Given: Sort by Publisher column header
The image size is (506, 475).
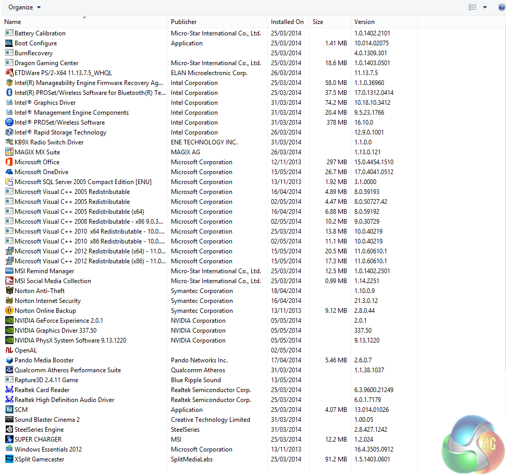Looking at the screenshot, I should tap(183, 21).
